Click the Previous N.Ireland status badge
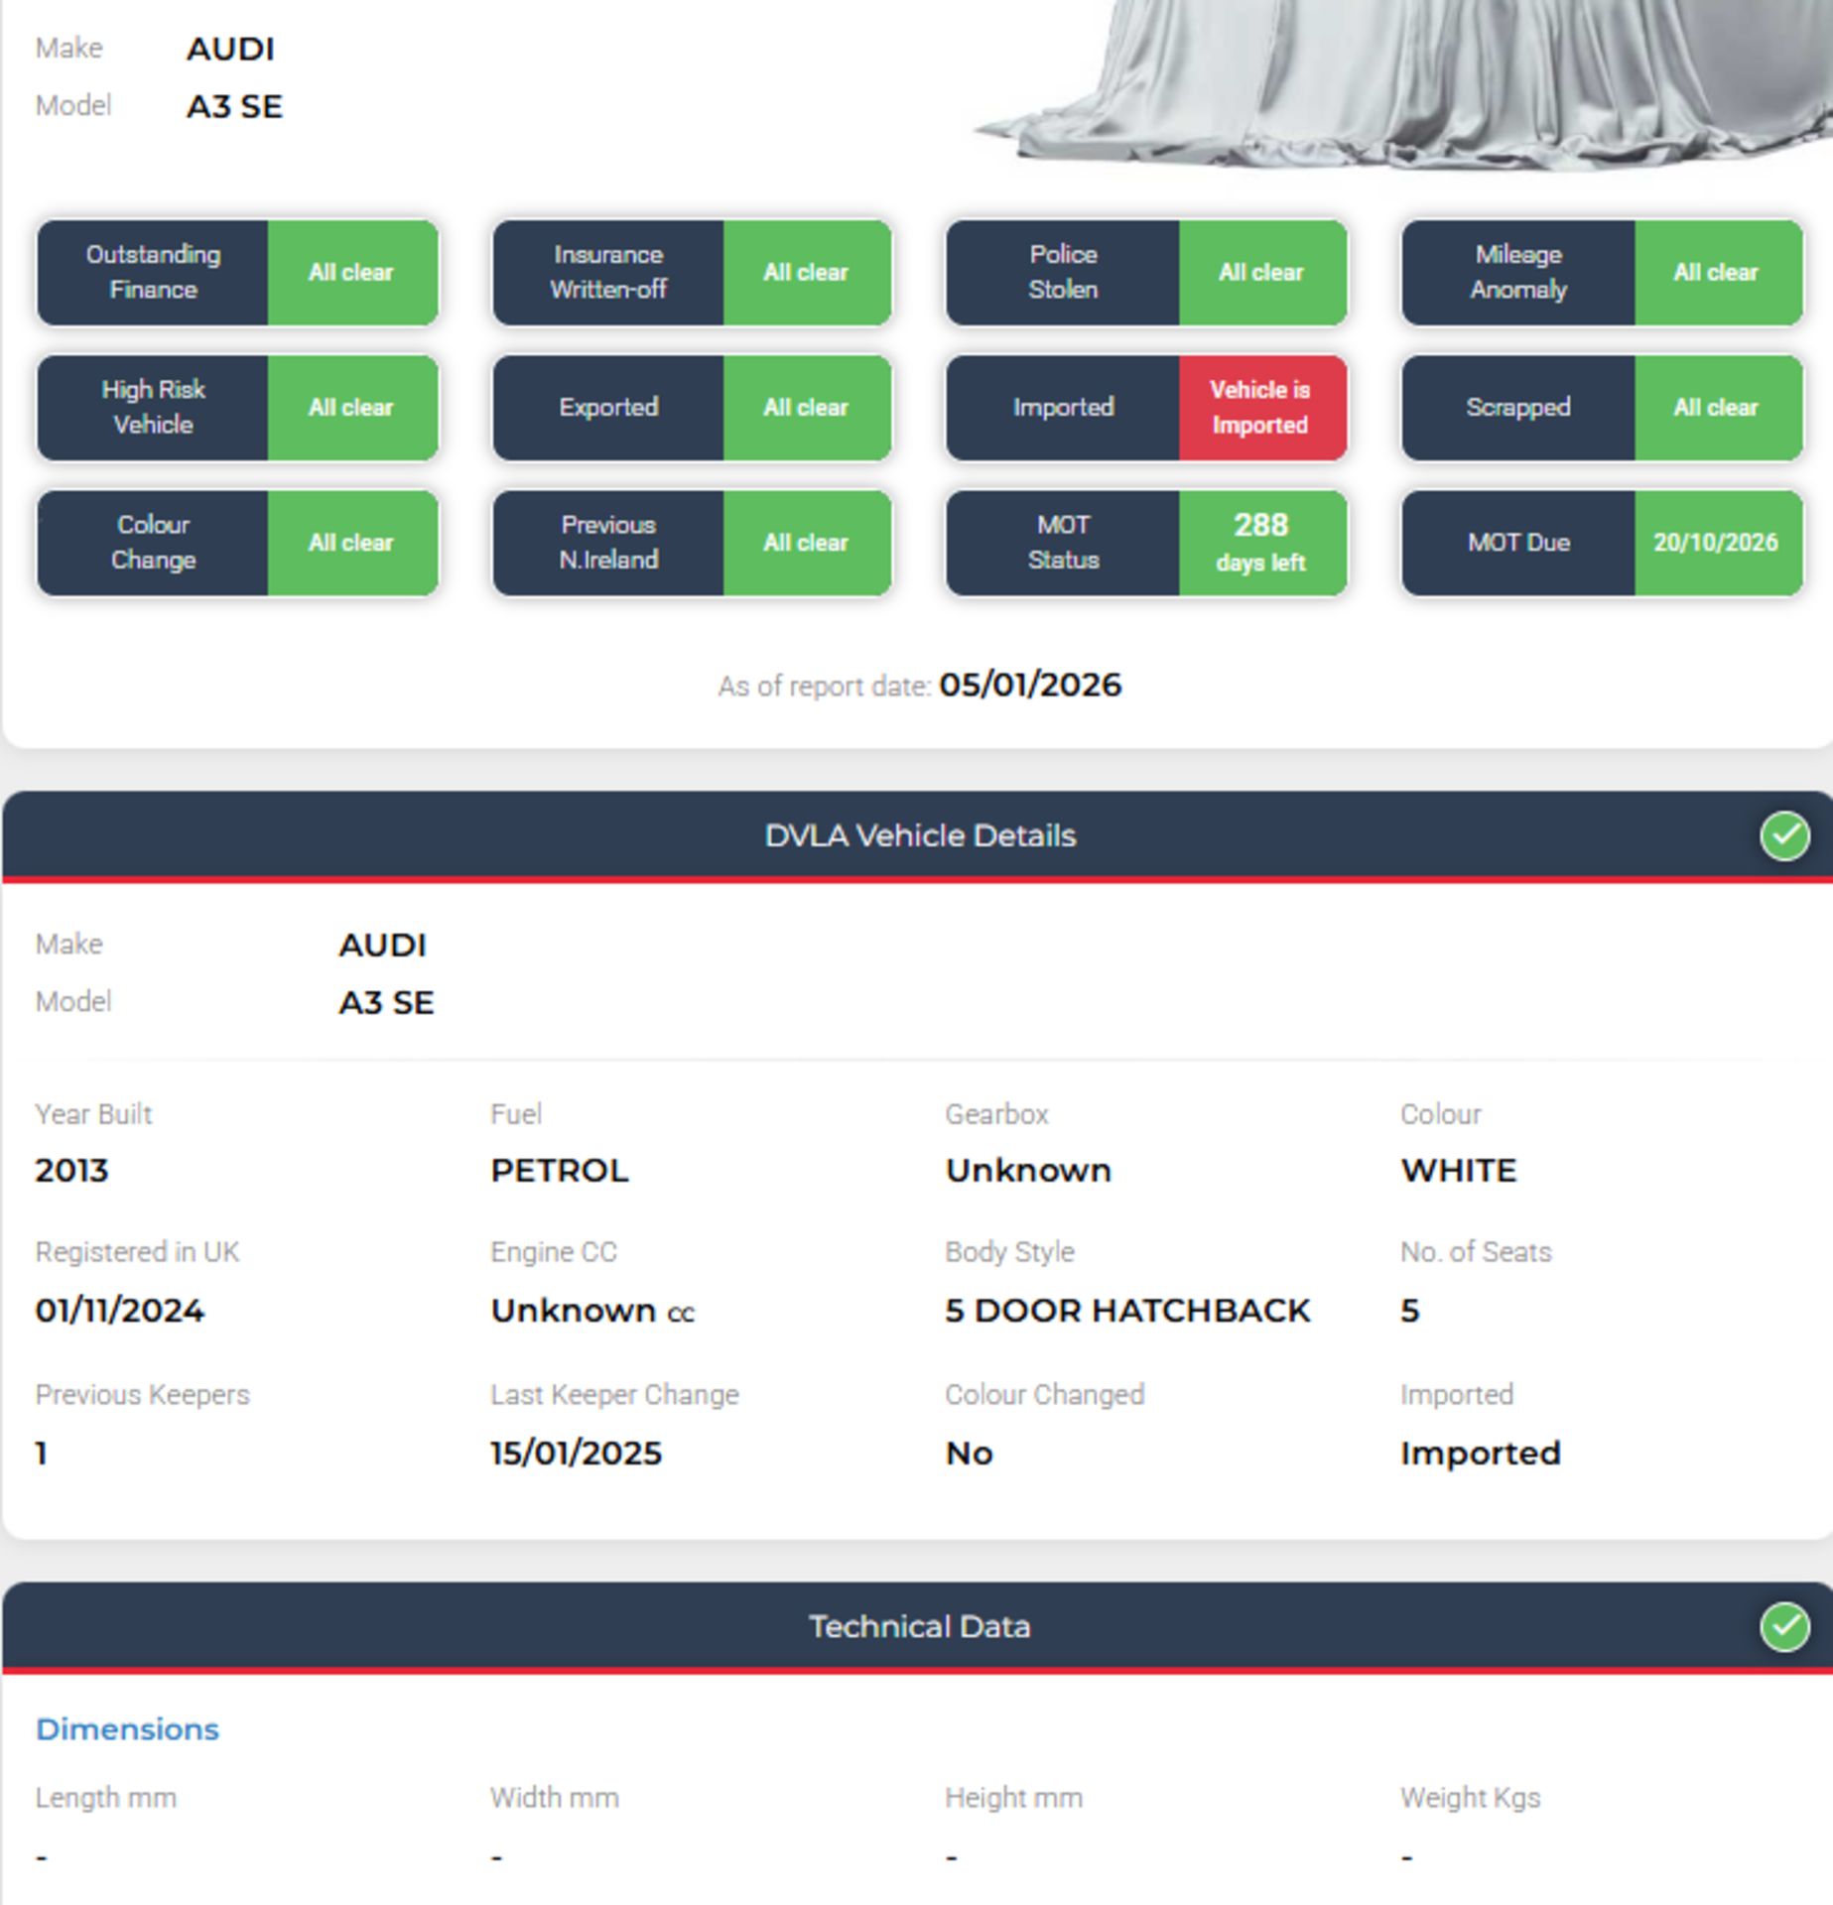The image size is (1833, 1905). pyautogui.click(x=692, y=543)
